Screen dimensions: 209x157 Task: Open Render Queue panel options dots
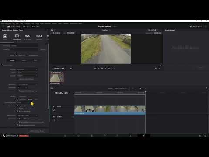click(207, 30)
